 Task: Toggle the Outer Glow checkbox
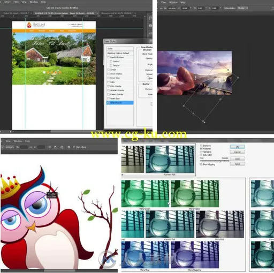tap(108, 98)
